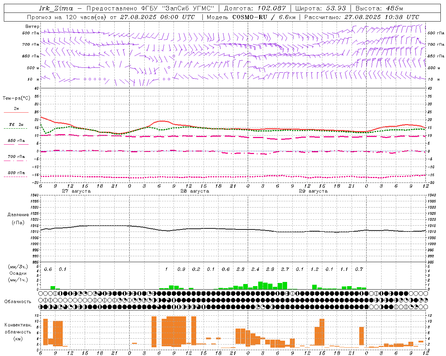
Task: Click the 2.4 precipitation value
Action: pos(255,269)
